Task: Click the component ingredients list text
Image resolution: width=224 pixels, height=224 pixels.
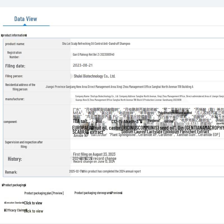Action: pyautogui.click(x=148, y=122)
